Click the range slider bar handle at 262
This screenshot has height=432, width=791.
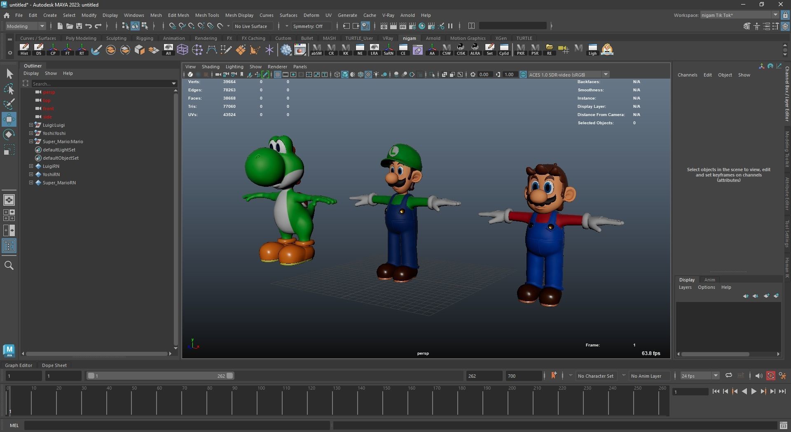tap(230, 376)
